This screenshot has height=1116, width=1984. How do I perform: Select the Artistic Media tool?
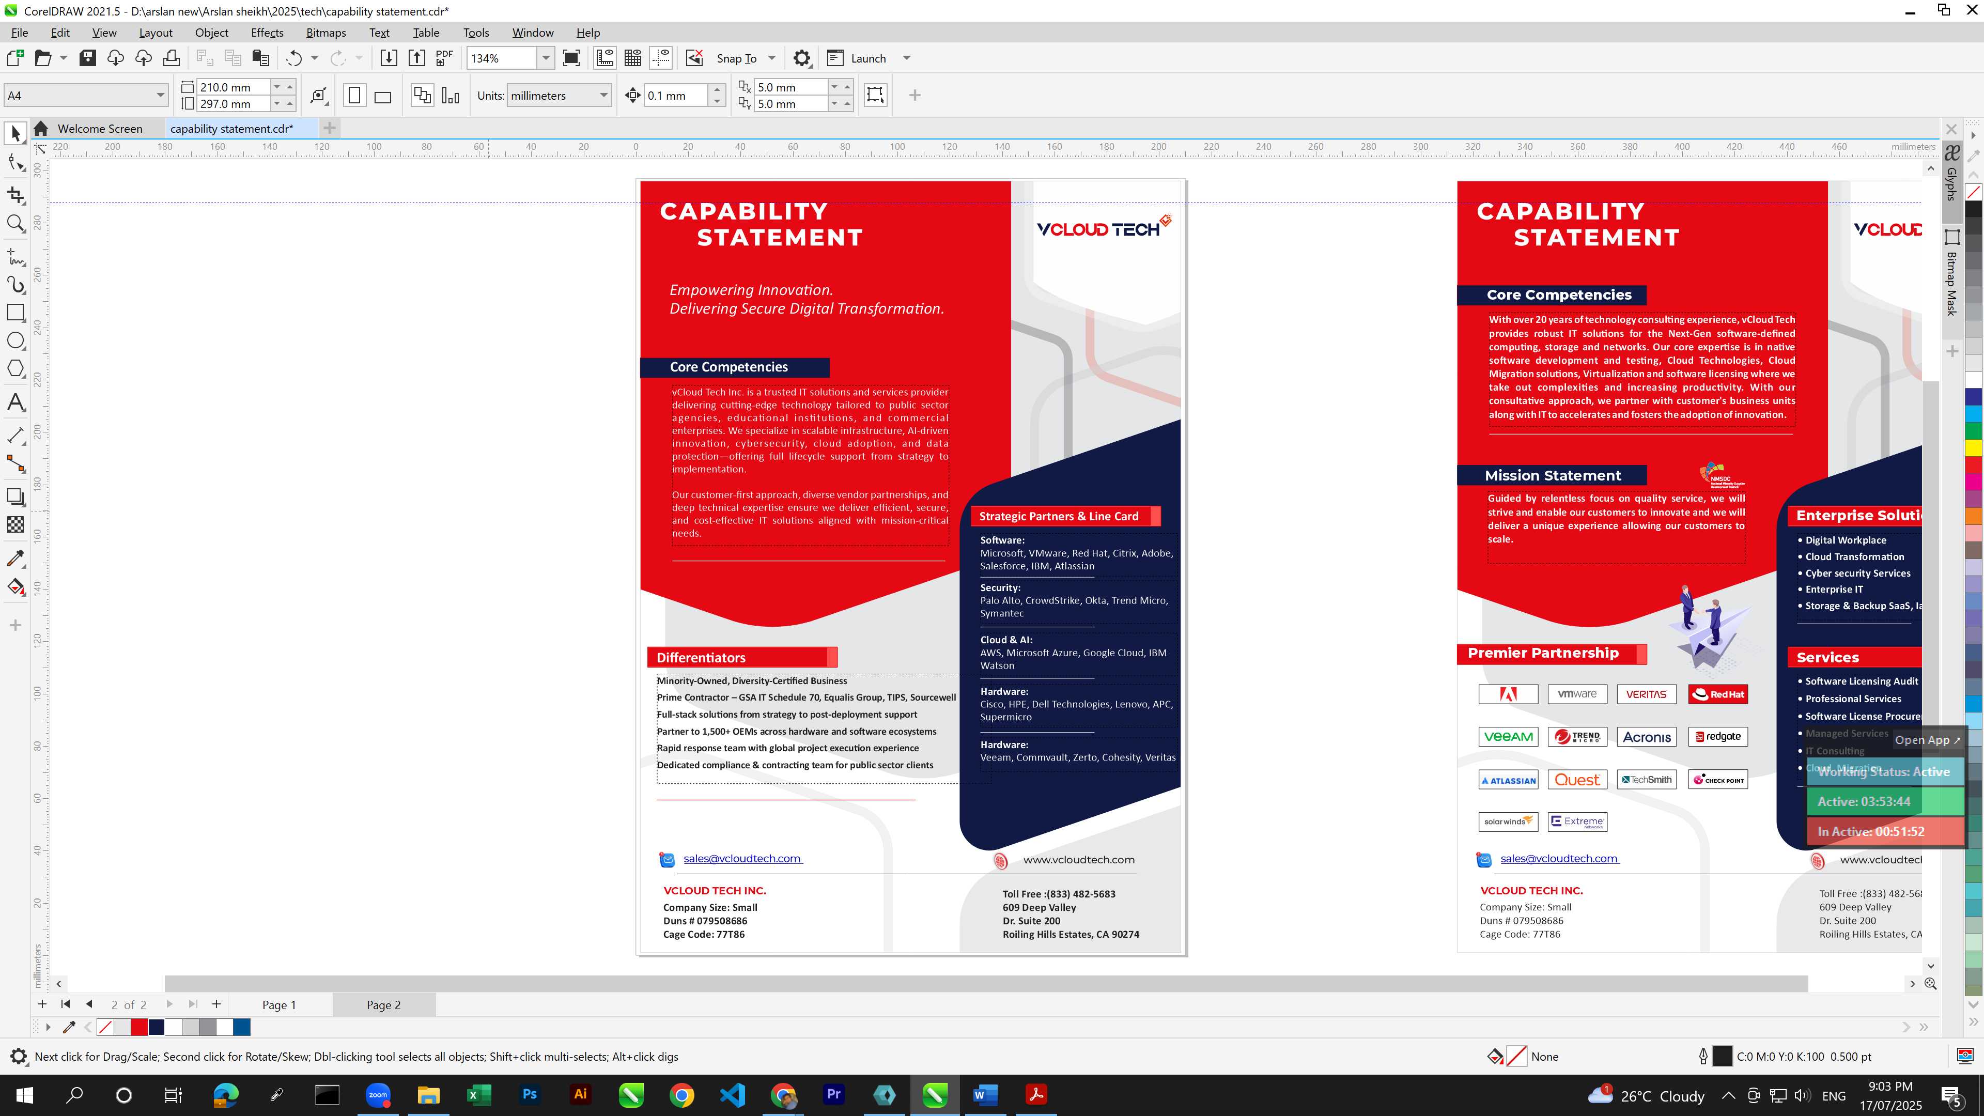(x=16, y=284)
